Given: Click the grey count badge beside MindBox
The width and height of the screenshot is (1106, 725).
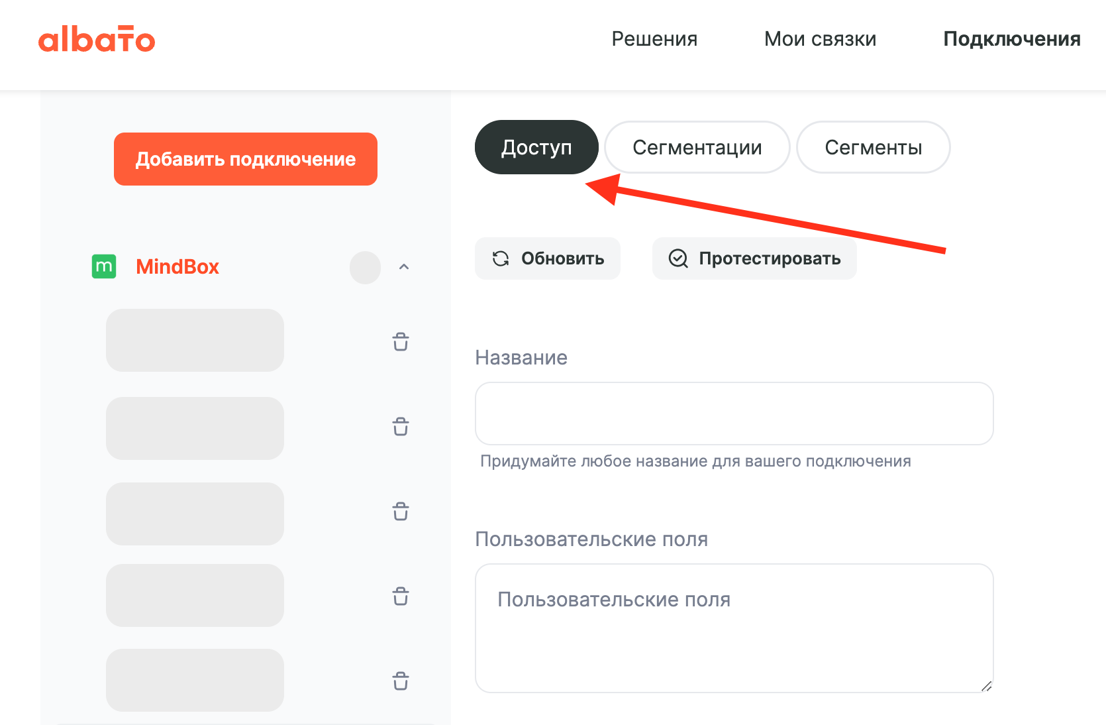Looking at the screenshot, I should coord(365,268).
